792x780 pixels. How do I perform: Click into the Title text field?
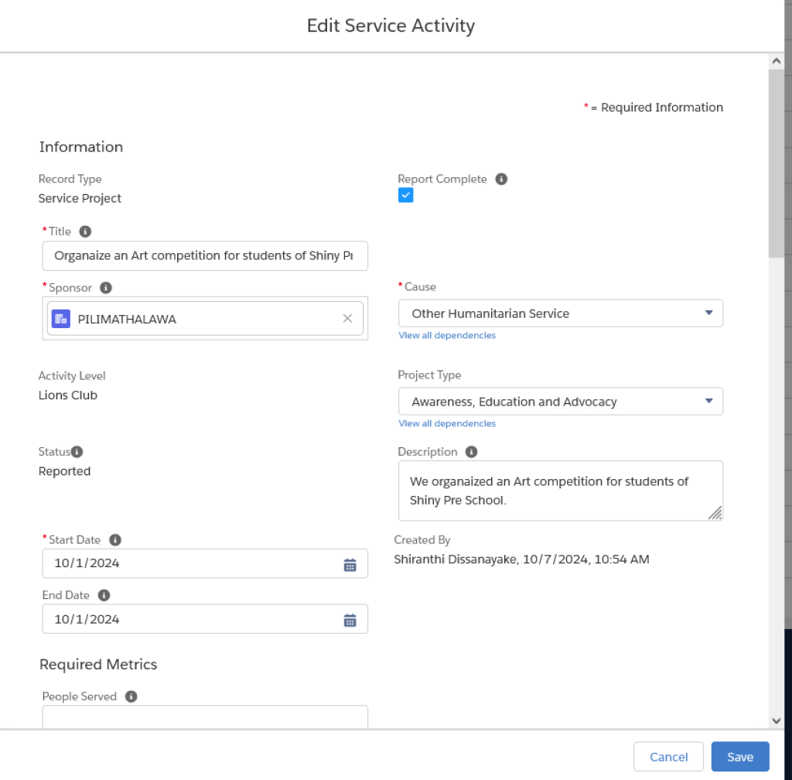(x=205, y=255)
